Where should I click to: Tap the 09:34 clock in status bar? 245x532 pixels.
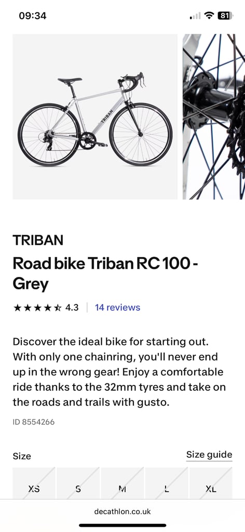click(x=33, y=16)
